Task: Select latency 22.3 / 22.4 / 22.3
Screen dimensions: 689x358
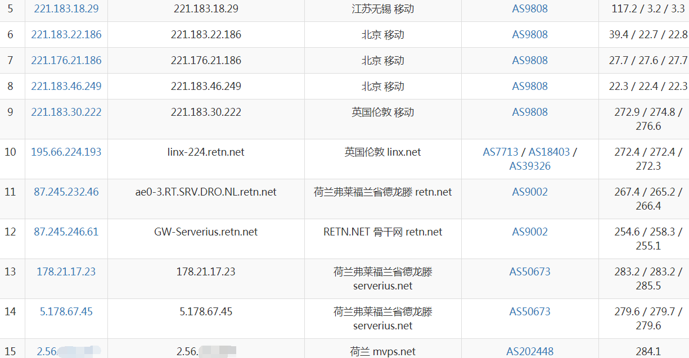Action: 648,87
